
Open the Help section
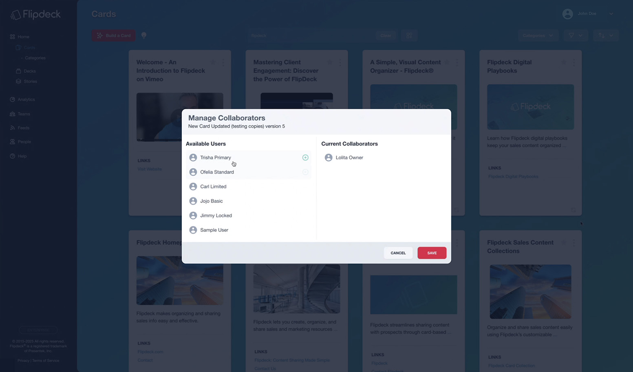click(21, 156)
